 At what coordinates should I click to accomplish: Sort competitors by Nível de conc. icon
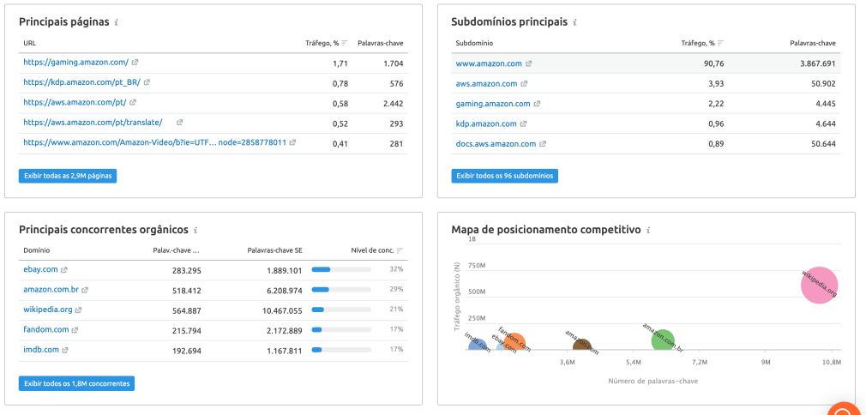click(x=400, y=250)
